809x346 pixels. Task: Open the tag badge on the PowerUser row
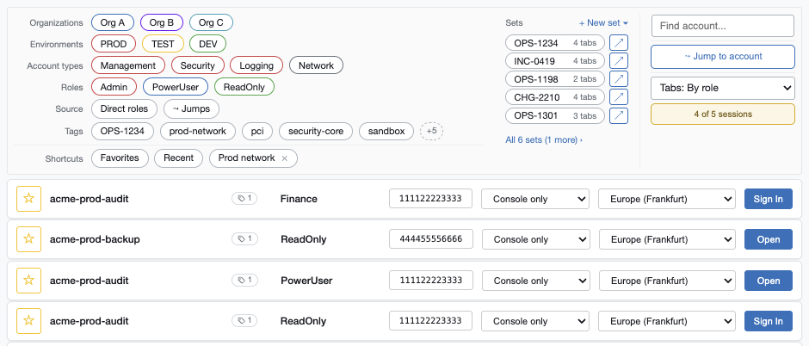tap(244, 281)
